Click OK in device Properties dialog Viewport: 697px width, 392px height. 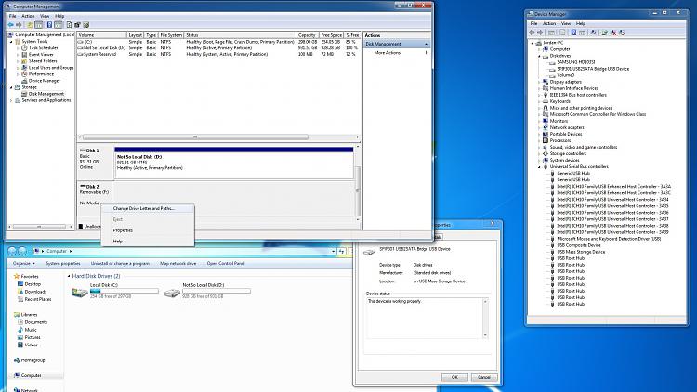pyautogui.click(x=454, y=377)
